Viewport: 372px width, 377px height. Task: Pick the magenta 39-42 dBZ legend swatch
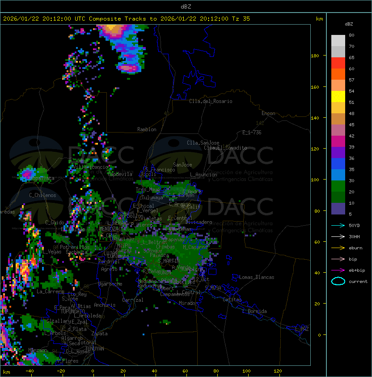[338, 141]
